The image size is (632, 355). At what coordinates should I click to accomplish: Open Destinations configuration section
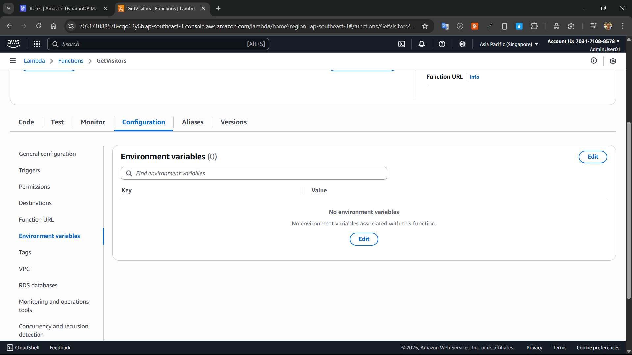35,203
